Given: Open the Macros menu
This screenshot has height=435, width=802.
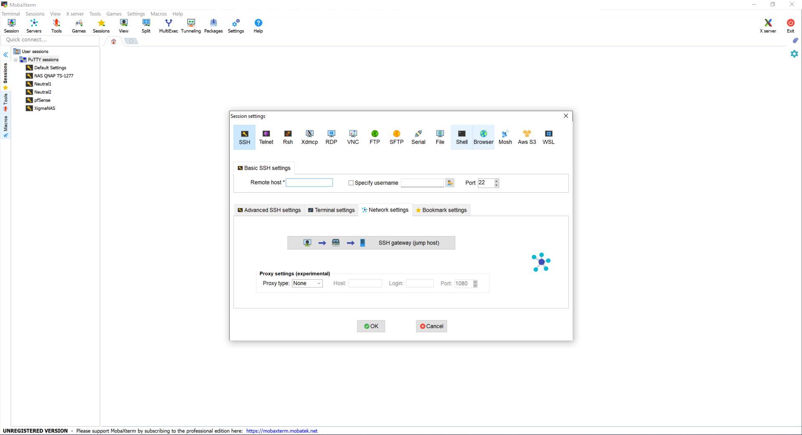Looking at the screenshot, I should click(158, 14).
